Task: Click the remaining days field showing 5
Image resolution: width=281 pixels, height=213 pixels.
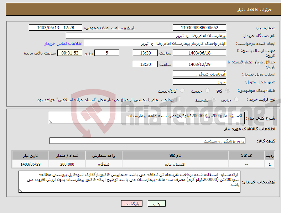Action: pyautogui.click(x=107, y=53)
